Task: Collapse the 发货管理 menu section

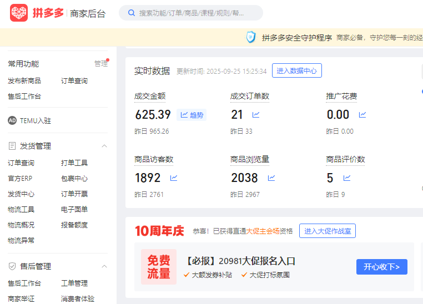Action: 104,146
